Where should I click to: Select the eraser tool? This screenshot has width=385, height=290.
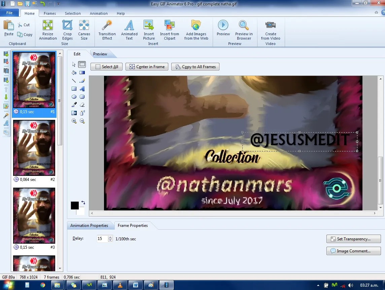tap(82, 105)
